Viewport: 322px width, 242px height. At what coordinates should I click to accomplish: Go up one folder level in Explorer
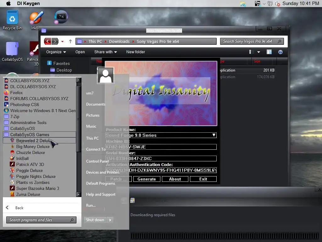click(70, 41)
